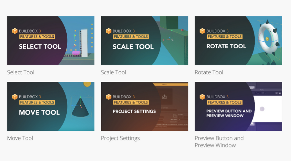The height and width of the screenshot is (161, 291).
Task: Click 'Preview Button and Preview Window' caption link
Action: 219,142
